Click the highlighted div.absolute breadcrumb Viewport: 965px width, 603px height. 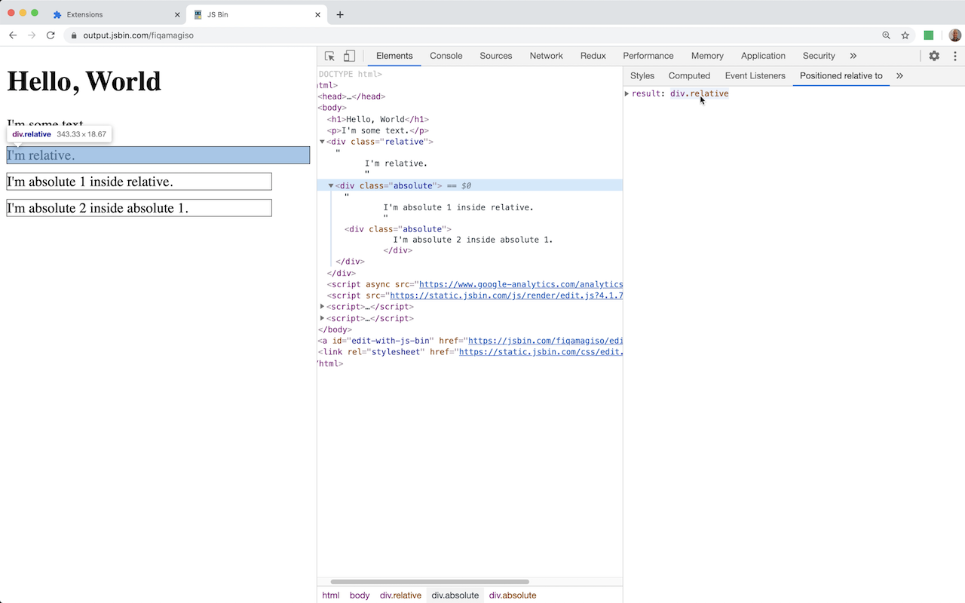click(x=455, y=595)
